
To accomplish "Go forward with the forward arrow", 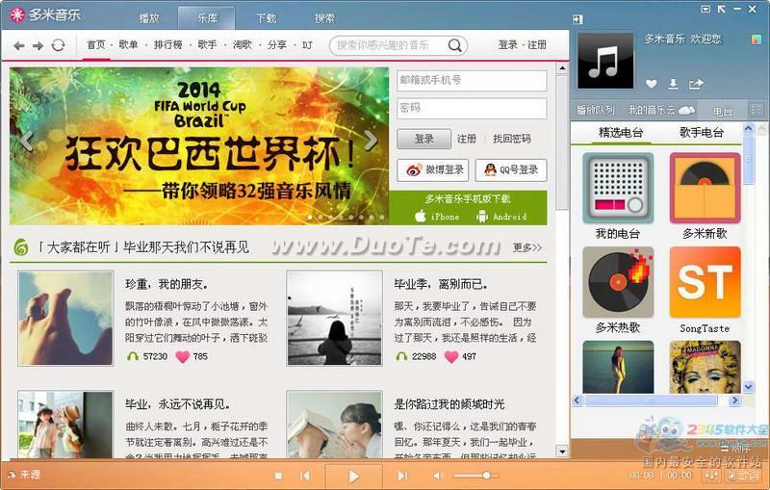I will coord(38,45).
